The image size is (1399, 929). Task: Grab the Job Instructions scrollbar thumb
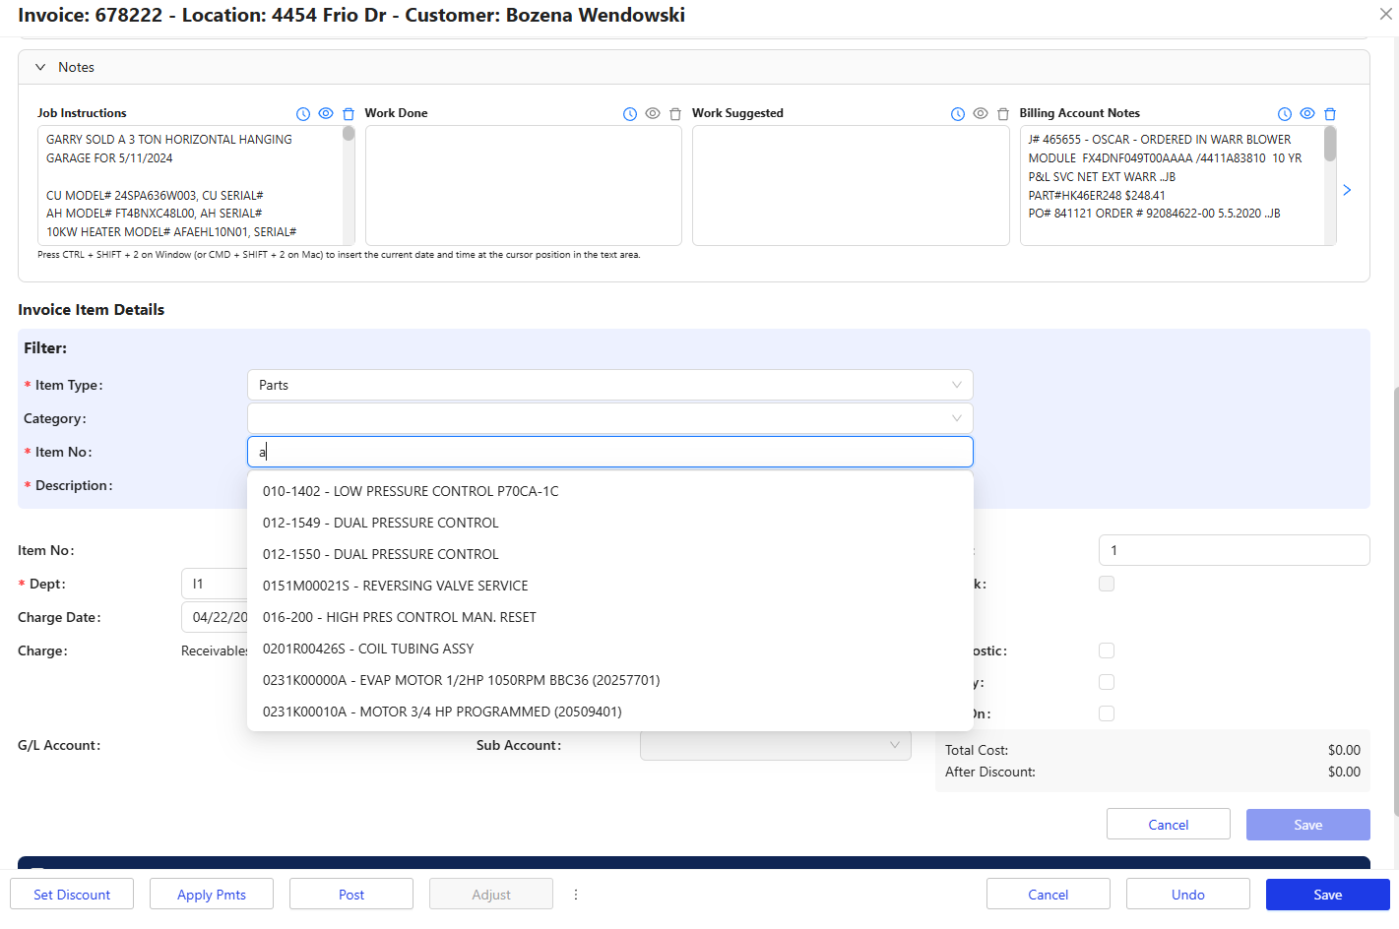coord(349,134)
